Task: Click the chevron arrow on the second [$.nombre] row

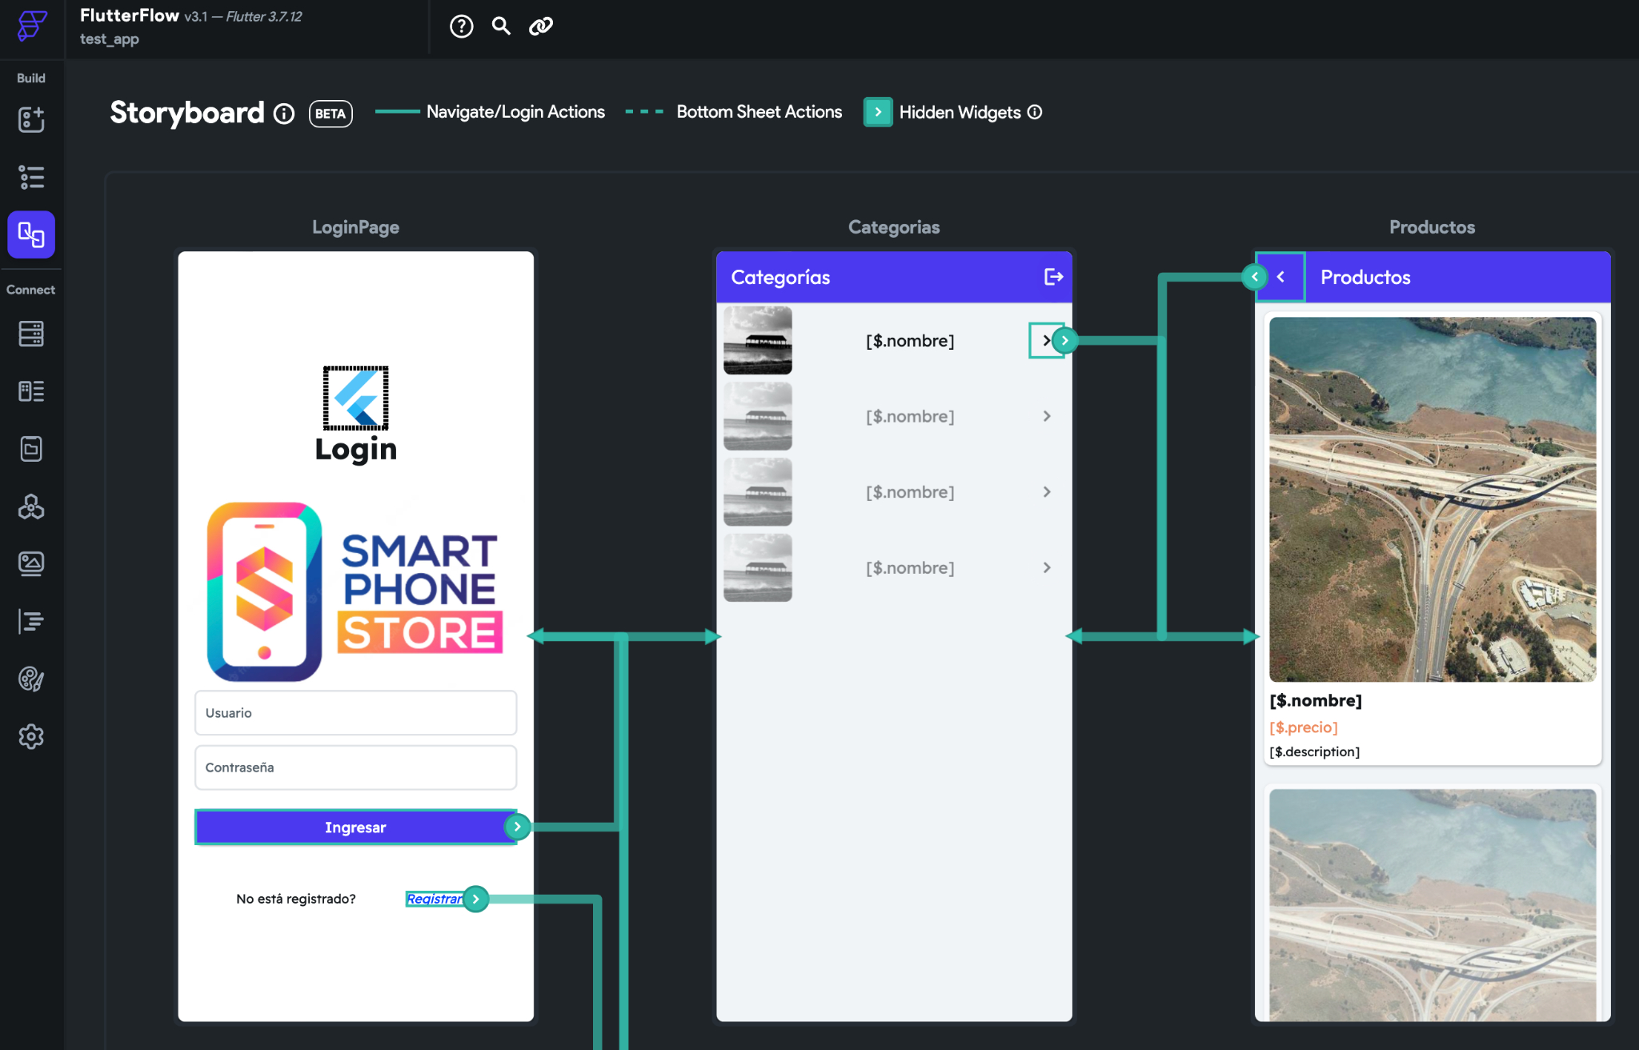Action: [x=1047, y=416]
